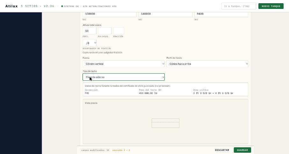Click the 'campos modificados: 10' indicator
The height and width of the screenshot is (154, 289).
pyautogui.click(x=95, y=150)
